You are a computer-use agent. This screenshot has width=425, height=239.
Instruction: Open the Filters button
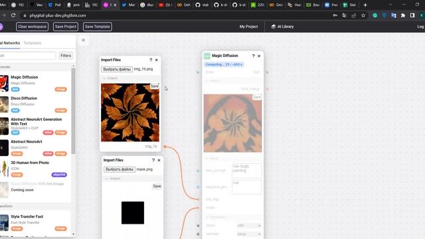66,56
